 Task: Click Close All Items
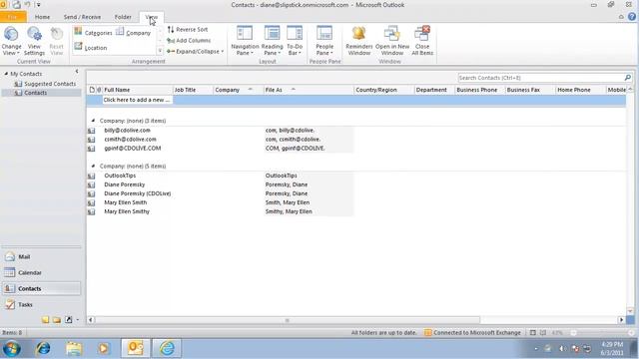tap(422, 41)
